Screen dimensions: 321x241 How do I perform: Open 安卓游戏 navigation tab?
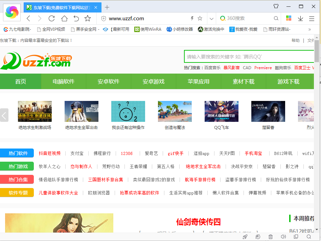click(x=154, y=81)
